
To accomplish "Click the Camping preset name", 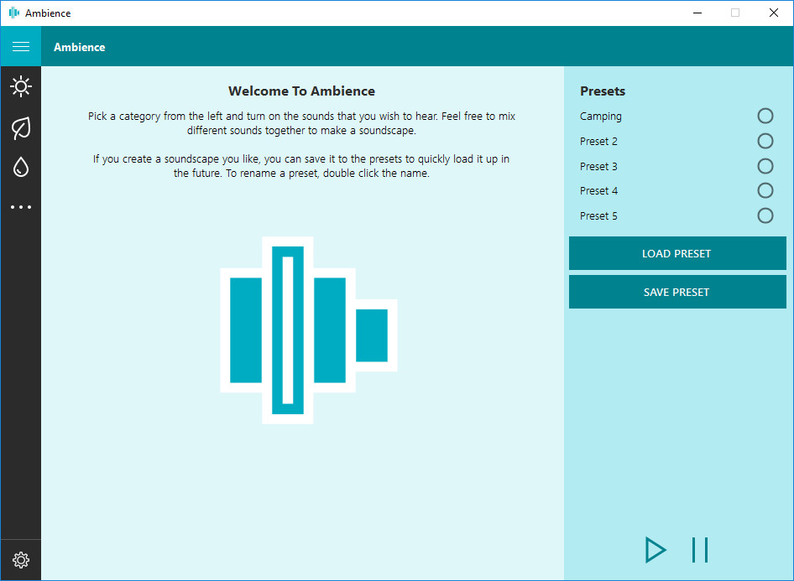I will [601, 117].
